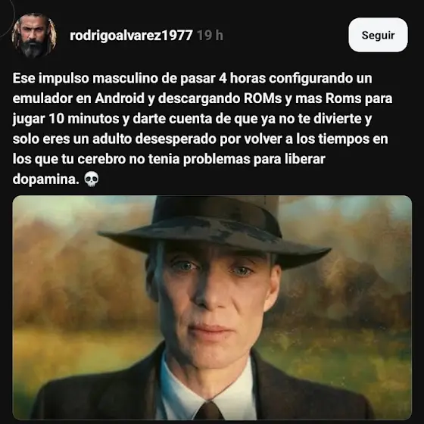The image size is (424, 424).
Task: Click the tie at the bottom of the image
Action: (x=209, y=410)
